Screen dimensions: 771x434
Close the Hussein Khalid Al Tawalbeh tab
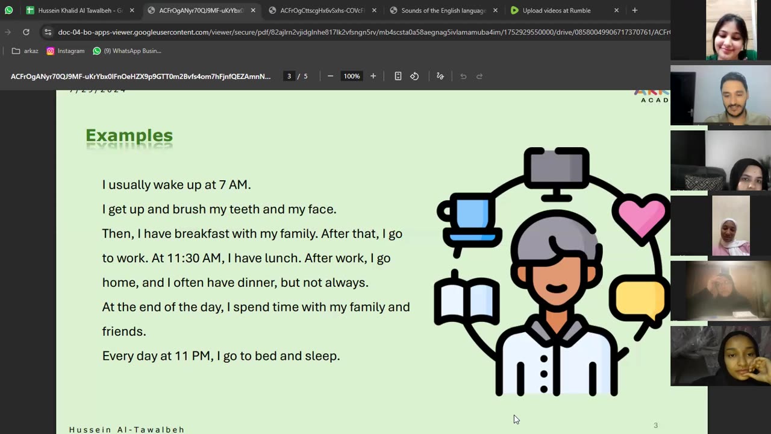[x=132, y=10]
